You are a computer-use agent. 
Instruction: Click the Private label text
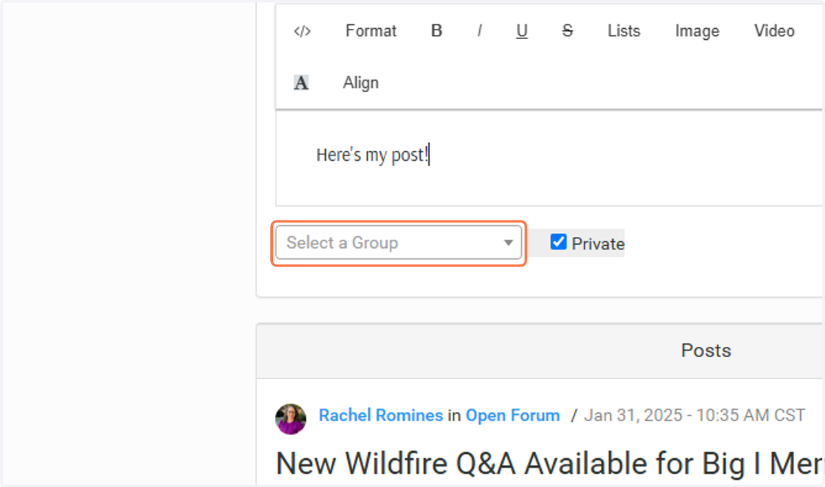point(598,244)
